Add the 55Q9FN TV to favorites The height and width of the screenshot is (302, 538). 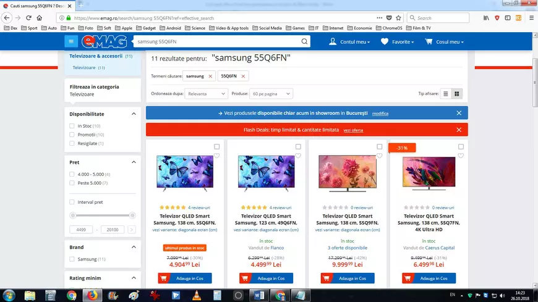pos(380,156)
